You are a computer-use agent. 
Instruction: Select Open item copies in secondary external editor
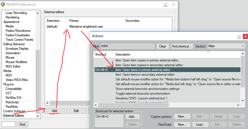(x=149, y=65)
